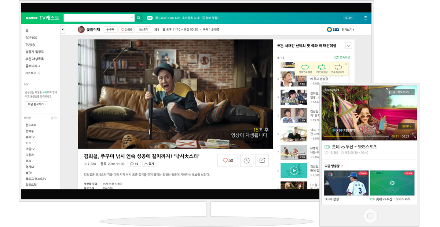Select 테크 theme category
440x227 pixels.
coord(28,161)
